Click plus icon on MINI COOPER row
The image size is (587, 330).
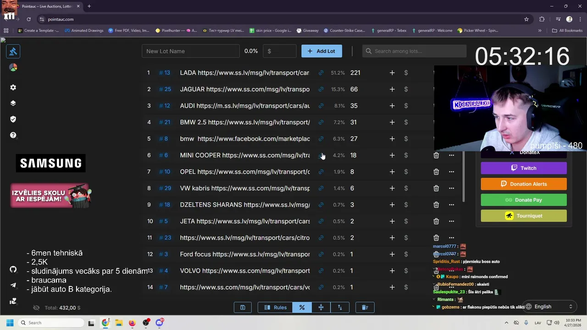[392, 155]
